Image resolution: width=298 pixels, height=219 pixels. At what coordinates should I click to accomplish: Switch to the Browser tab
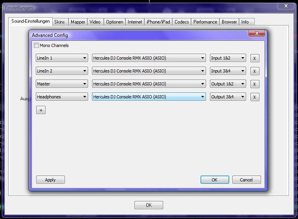(229, 22)
